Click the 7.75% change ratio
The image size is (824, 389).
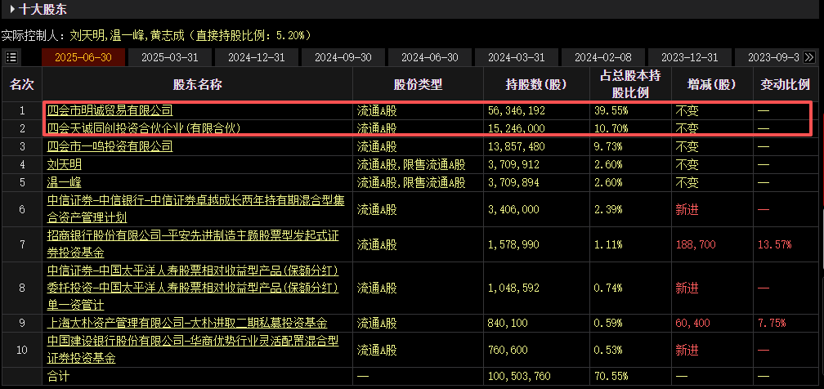pyautogui.click(x=772, y=323)
